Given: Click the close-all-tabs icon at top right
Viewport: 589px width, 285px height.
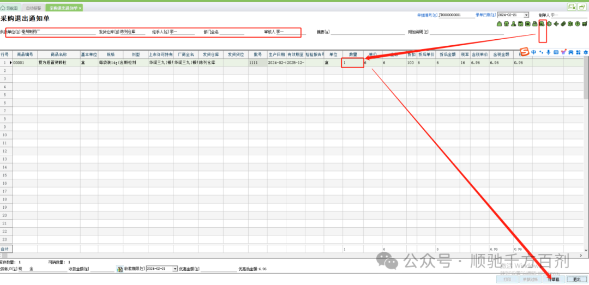Looking at the screenshot, I should (x=572, y=7).
